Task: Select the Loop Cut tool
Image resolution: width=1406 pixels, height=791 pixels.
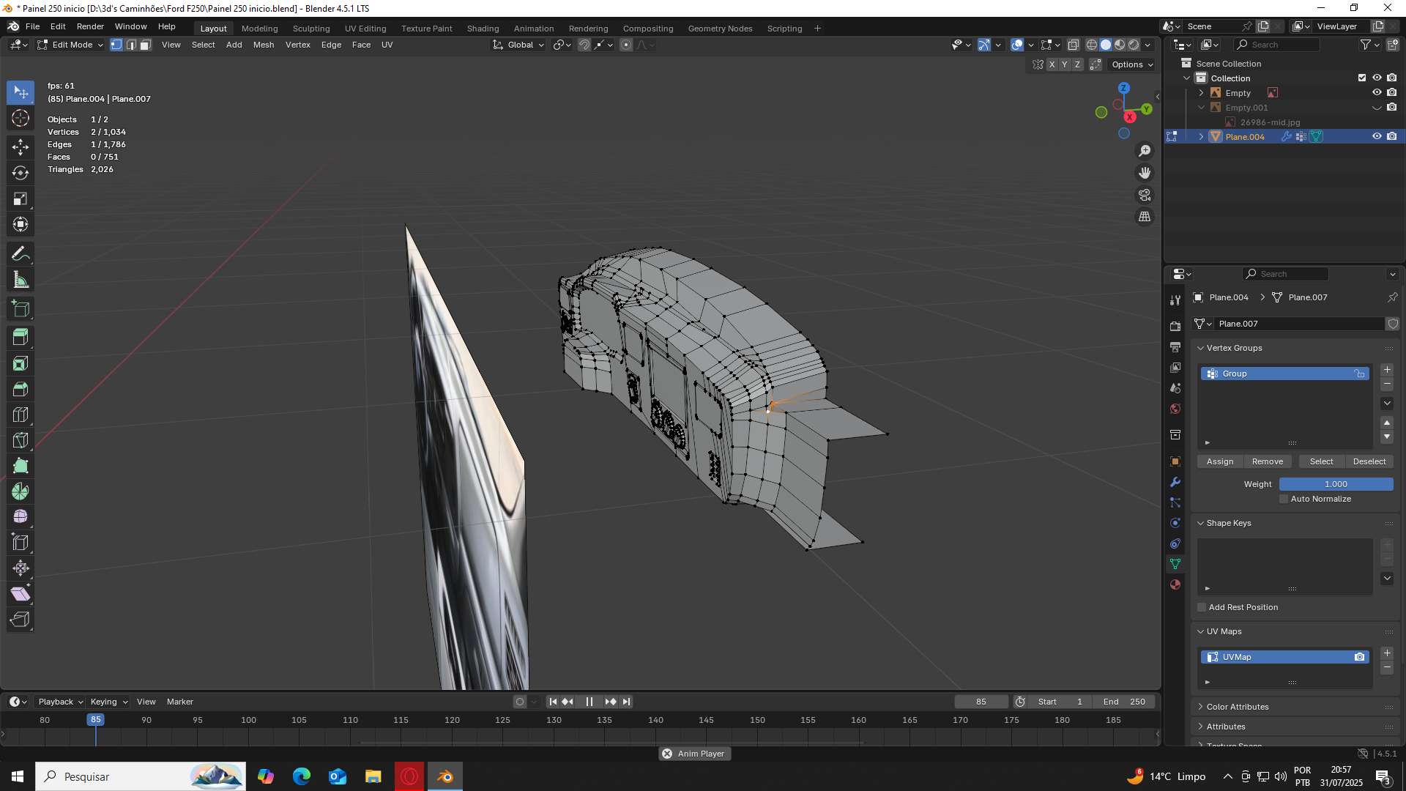Action: click(21, 415)
